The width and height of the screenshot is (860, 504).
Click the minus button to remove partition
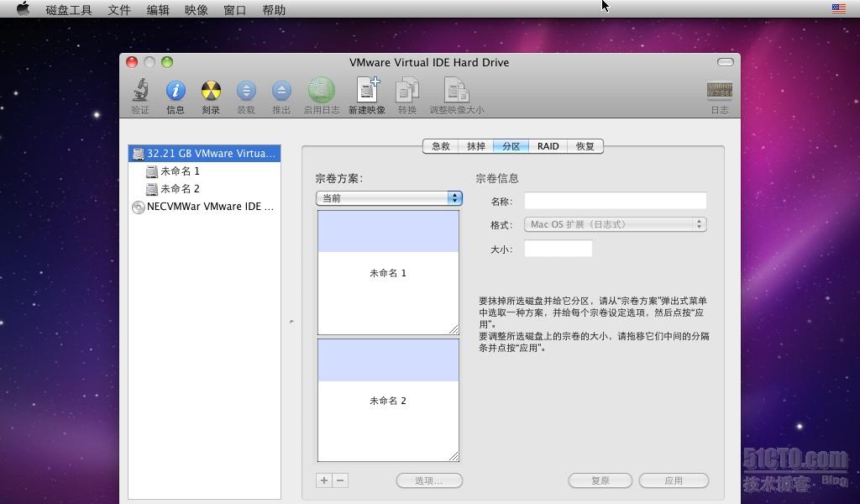coord(340,480)
